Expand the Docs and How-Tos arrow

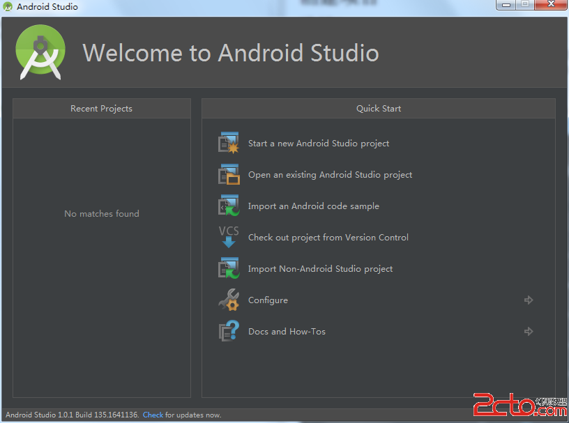click(529, 331)
